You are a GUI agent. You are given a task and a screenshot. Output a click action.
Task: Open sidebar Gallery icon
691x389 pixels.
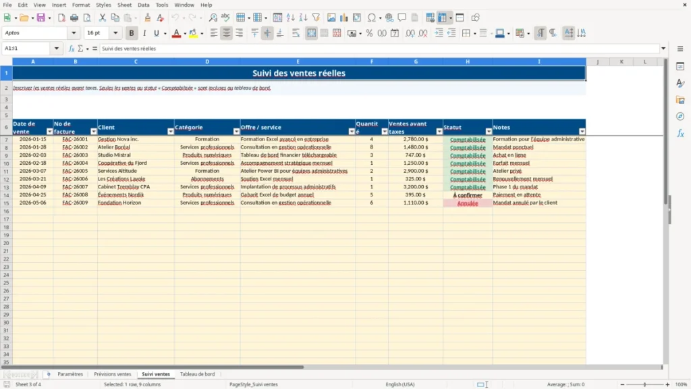click(x=680, y=100)
